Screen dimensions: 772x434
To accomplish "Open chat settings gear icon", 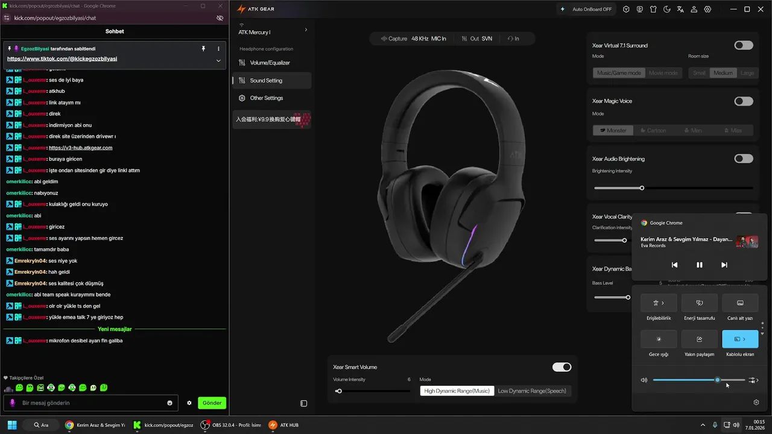I will click(189, 403).
